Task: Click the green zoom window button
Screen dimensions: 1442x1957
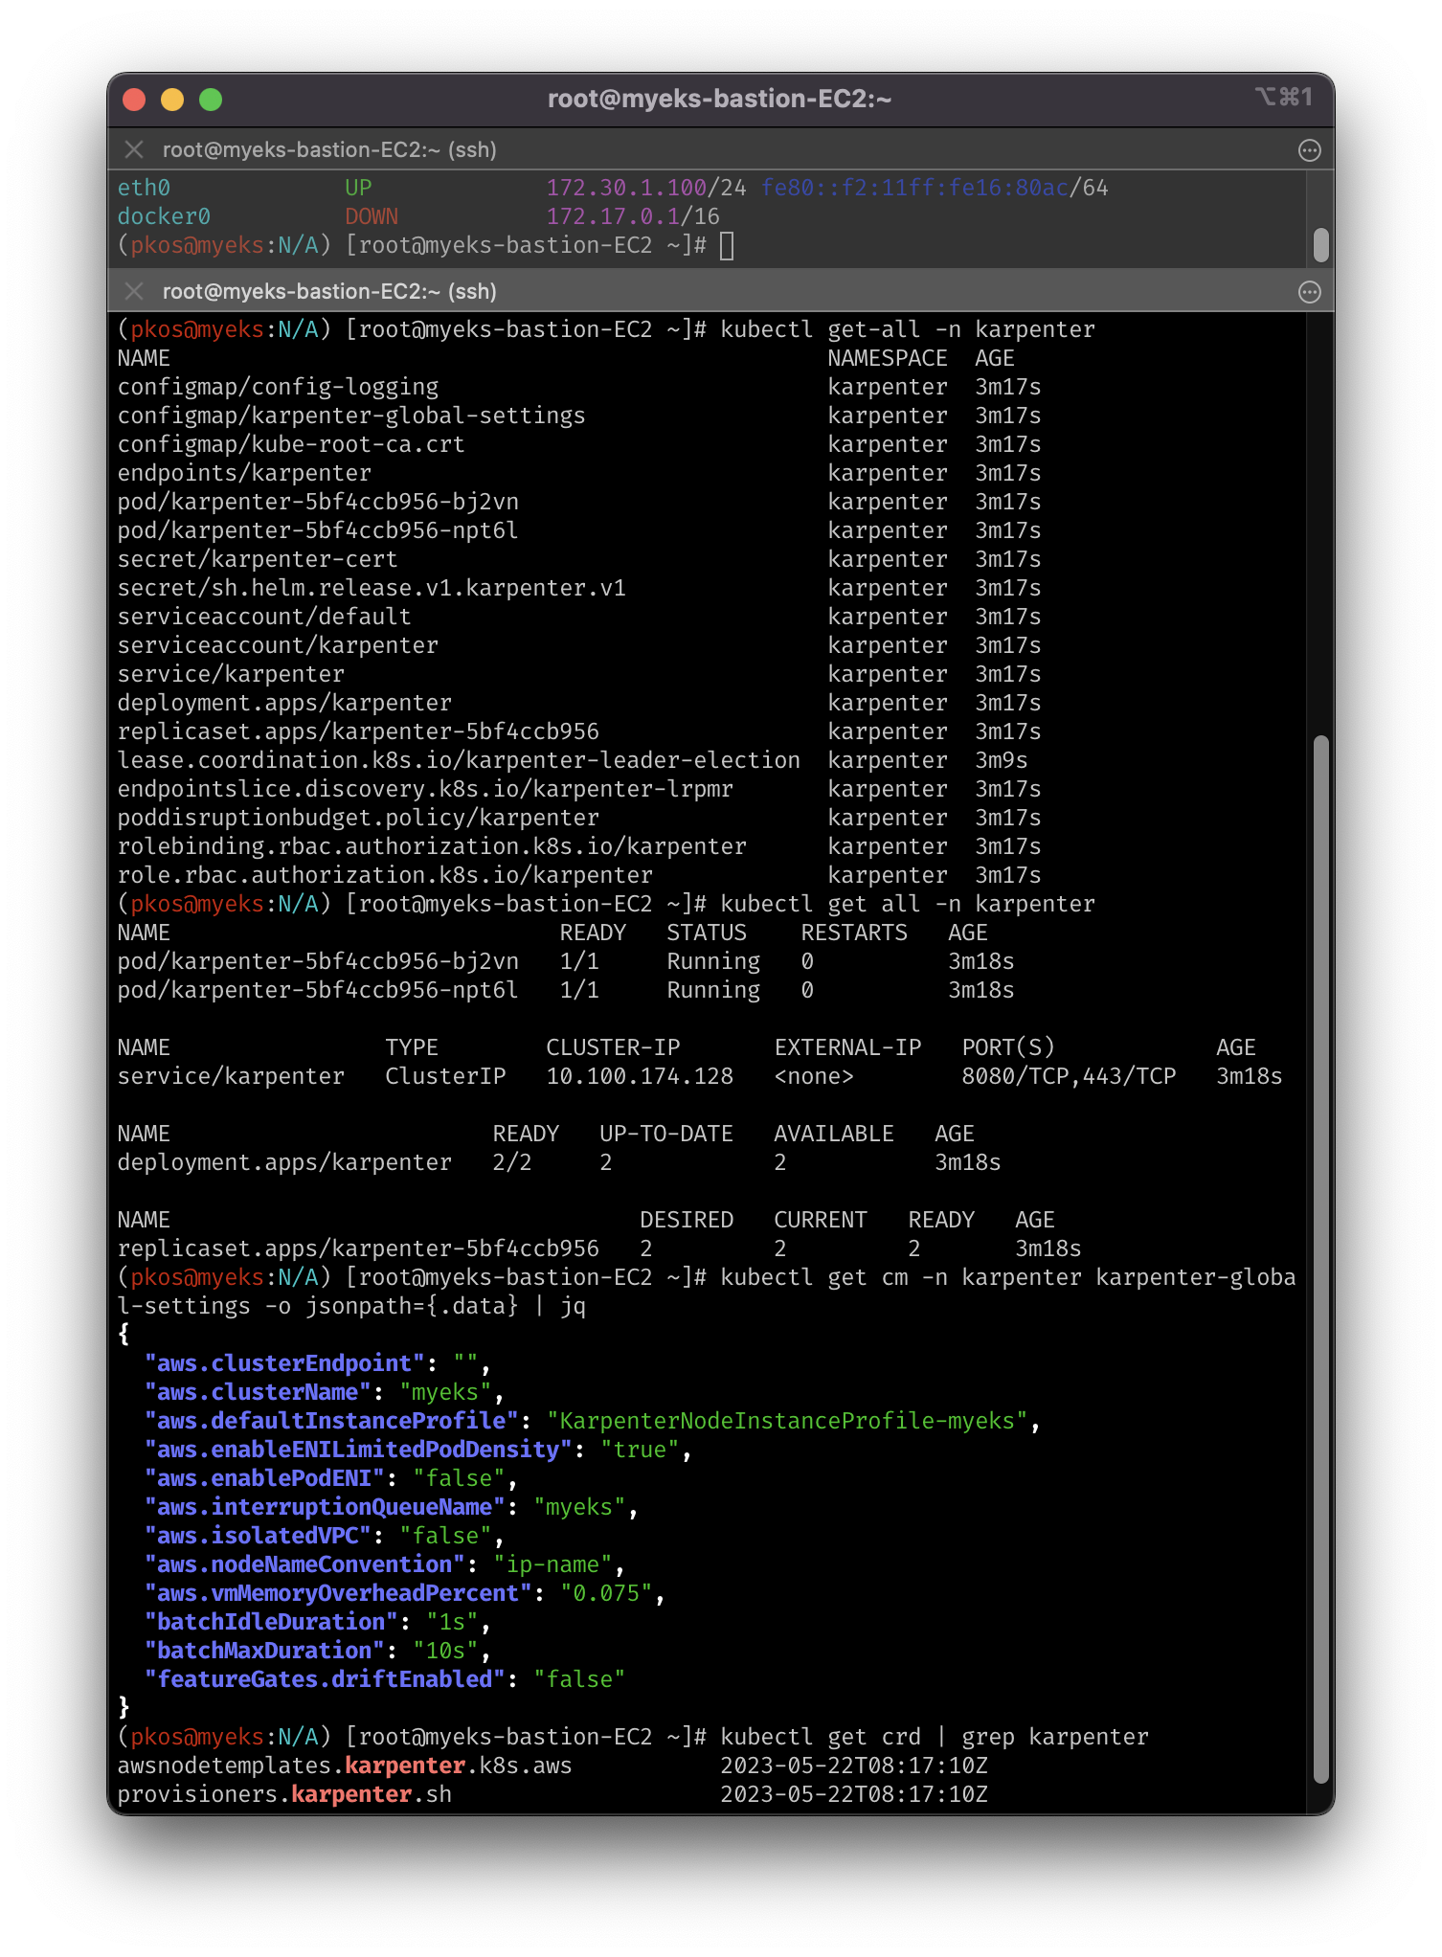Action: (211, 100)
